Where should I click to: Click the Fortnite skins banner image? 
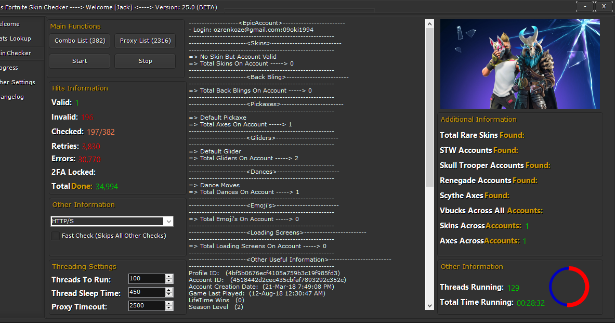coord(520,64)
